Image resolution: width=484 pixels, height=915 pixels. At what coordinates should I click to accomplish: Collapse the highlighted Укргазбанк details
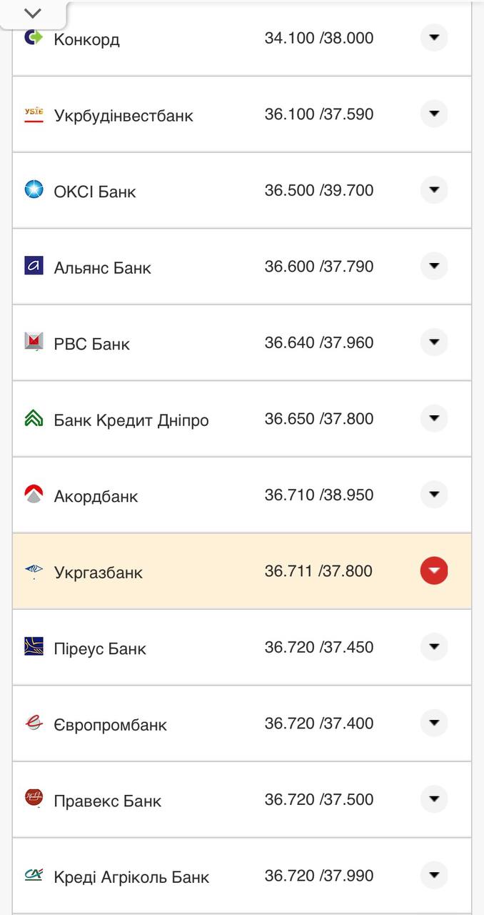pos(434,570)
